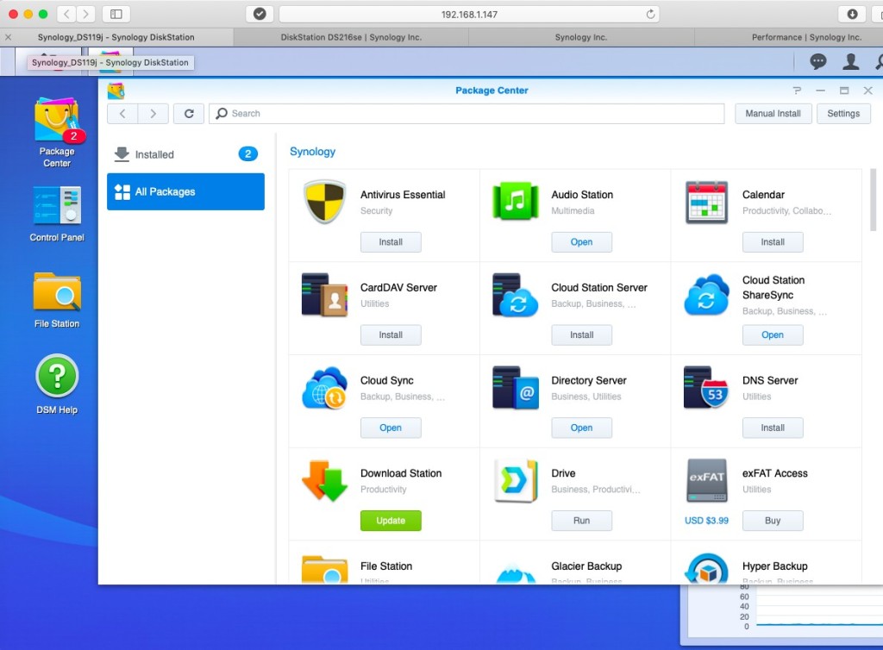Click the DNS Server icon

[x=706, y=388]
